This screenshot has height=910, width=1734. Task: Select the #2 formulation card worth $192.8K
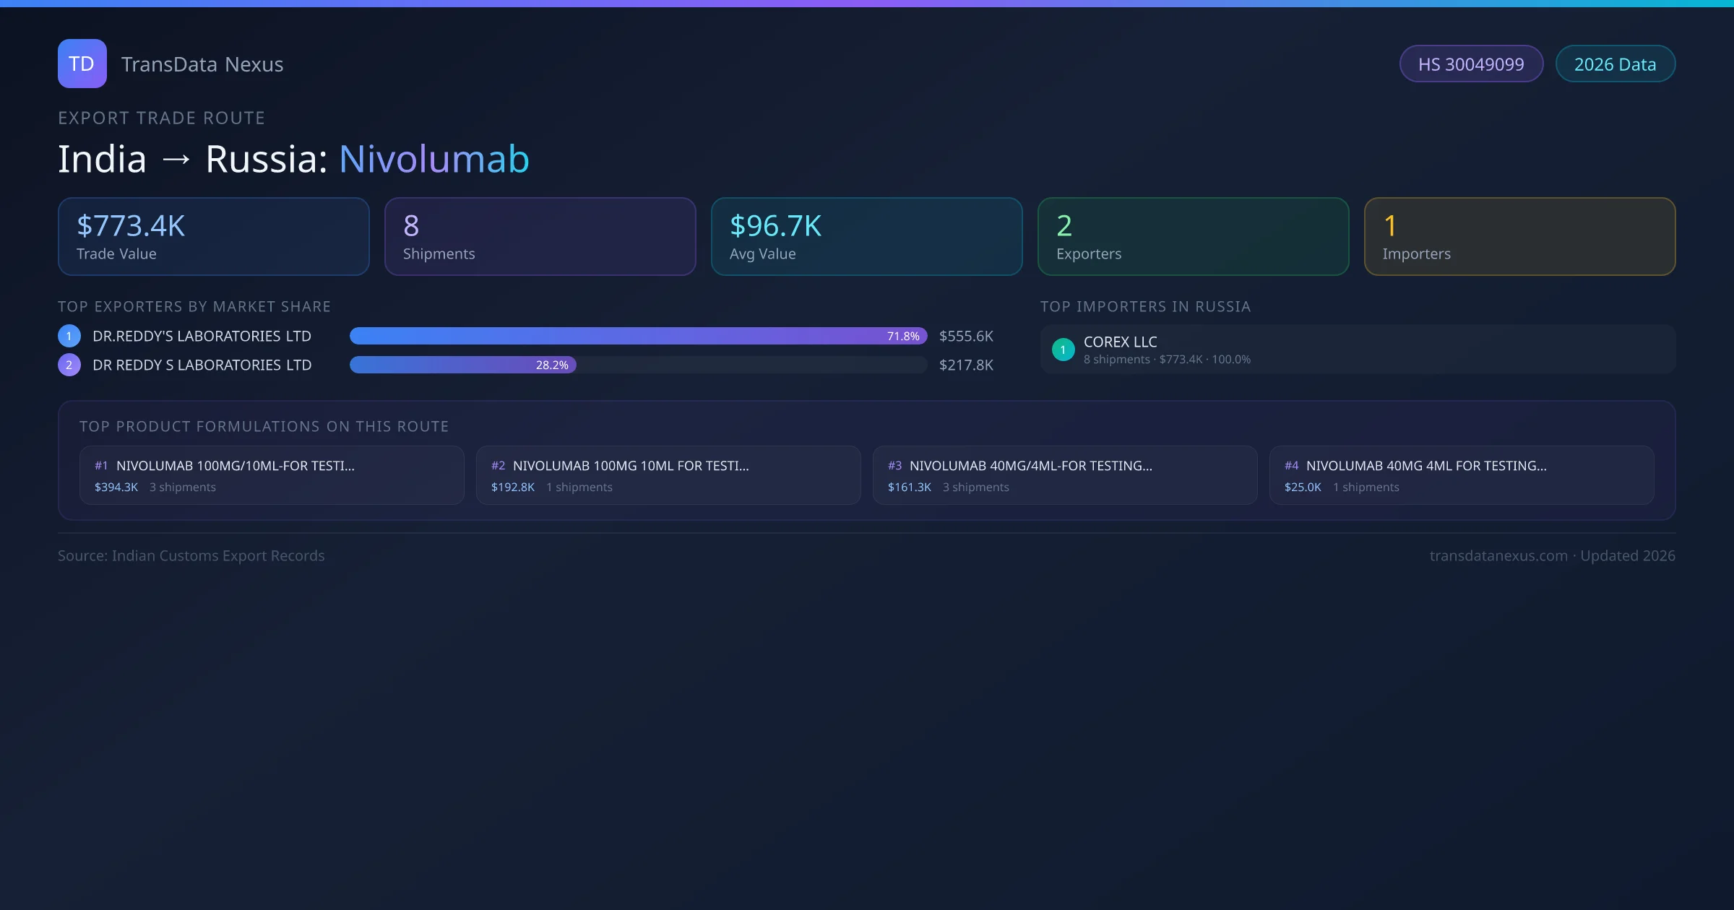click(x=668, y=475)
